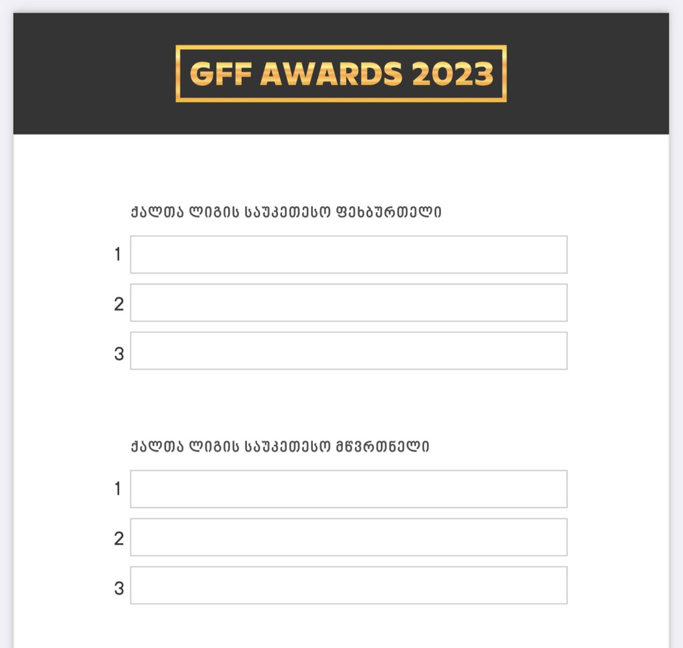Focus first field under მწვრთნელი heading
This screenshot has width=683, height=648.
tap(348, 489)
